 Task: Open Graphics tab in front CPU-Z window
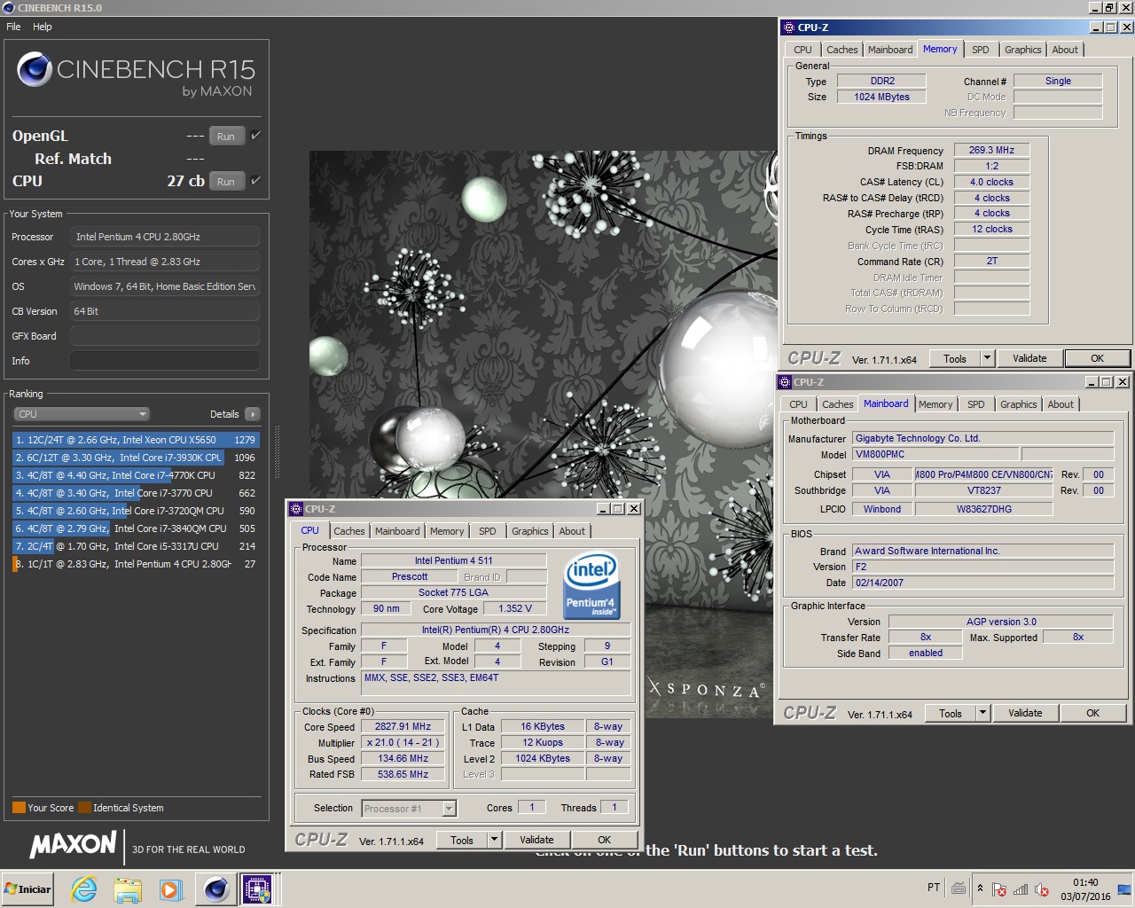pyautogui.click(x=530, y=531)
